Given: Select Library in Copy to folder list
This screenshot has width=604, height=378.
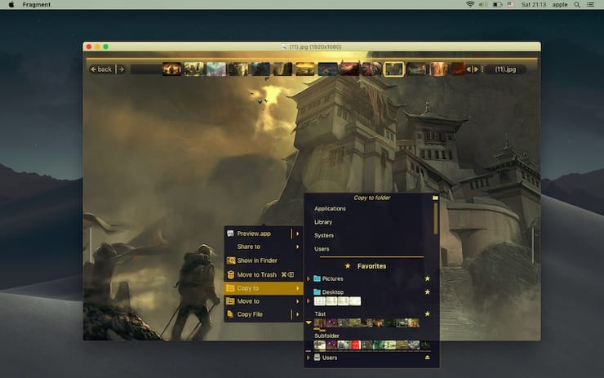Looking at the screenshot, I should [323, 222].
